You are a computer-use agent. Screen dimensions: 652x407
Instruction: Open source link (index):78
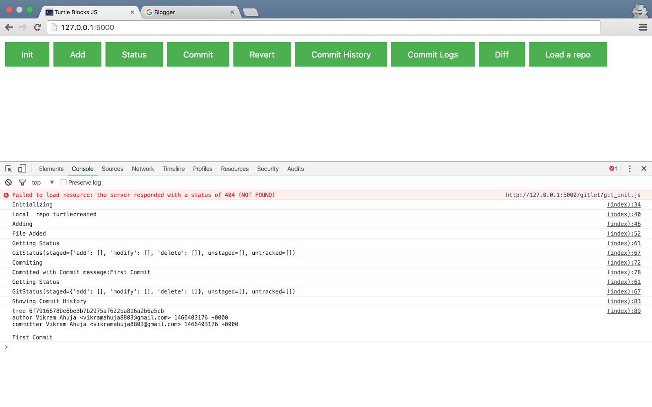click(x=624, y=272)
